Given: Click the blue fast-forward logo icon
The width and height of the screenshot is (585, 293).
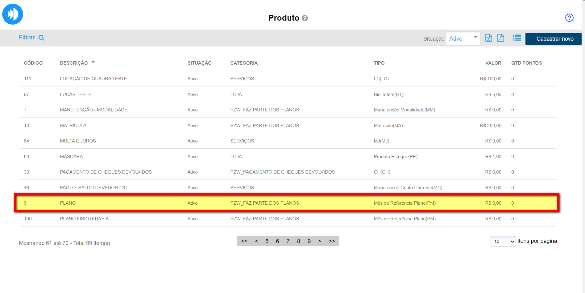Looking at the screenshot, I should [x=13, y=14].
